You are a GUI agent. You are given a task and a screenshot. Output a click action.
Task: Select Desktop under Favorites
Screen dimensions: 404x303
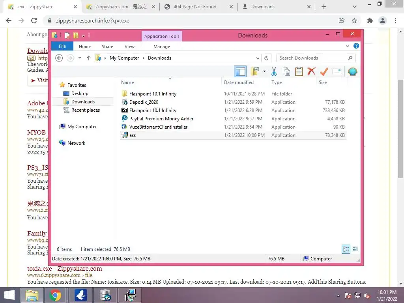(80, 94)
